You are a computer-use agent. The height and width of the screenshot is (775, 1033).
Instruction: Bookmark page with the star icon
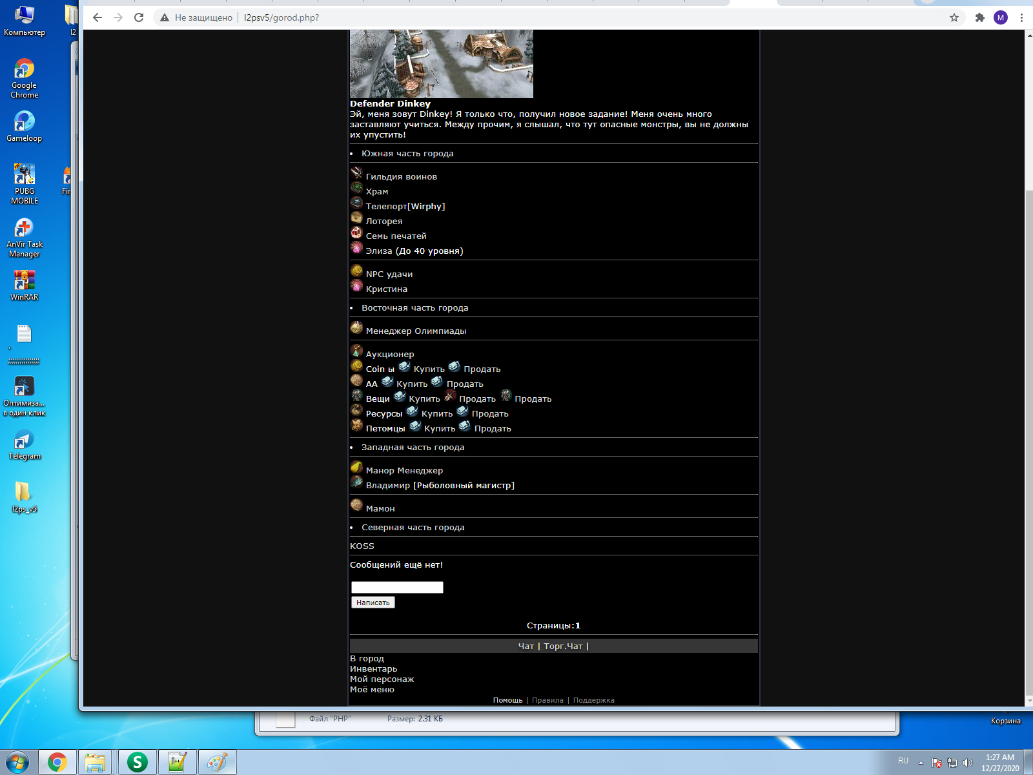954,17
